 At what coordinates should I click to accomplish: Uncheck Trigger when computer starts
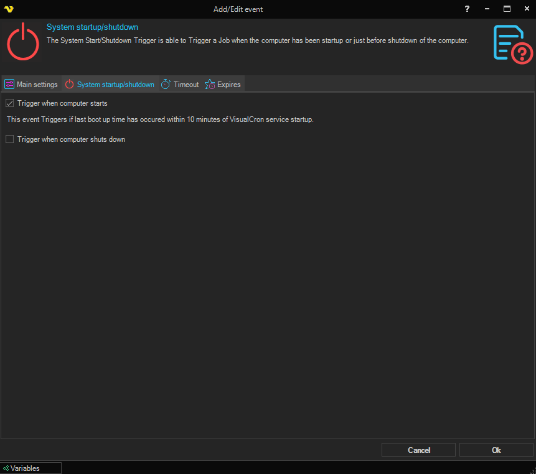[x=9, y=103]
